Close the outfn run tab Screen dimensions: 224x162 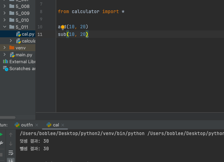click(37, 125)
